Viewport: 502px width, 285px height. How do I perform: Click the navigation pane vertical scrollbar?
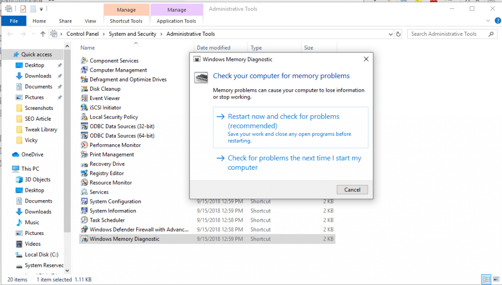click(x=68, y=147)
